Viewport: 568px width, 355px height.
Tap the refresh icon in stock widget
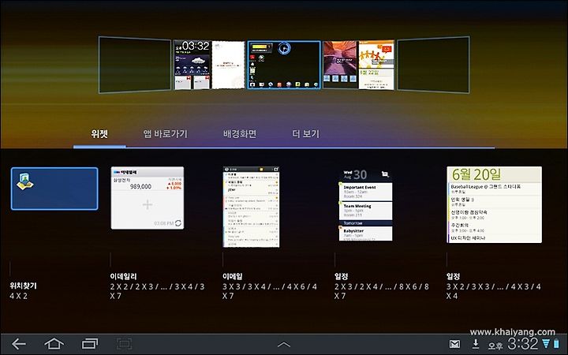[x=178, y=223]
